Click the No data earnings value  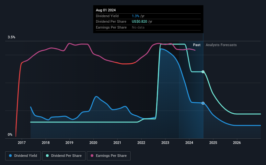[138, 27]
